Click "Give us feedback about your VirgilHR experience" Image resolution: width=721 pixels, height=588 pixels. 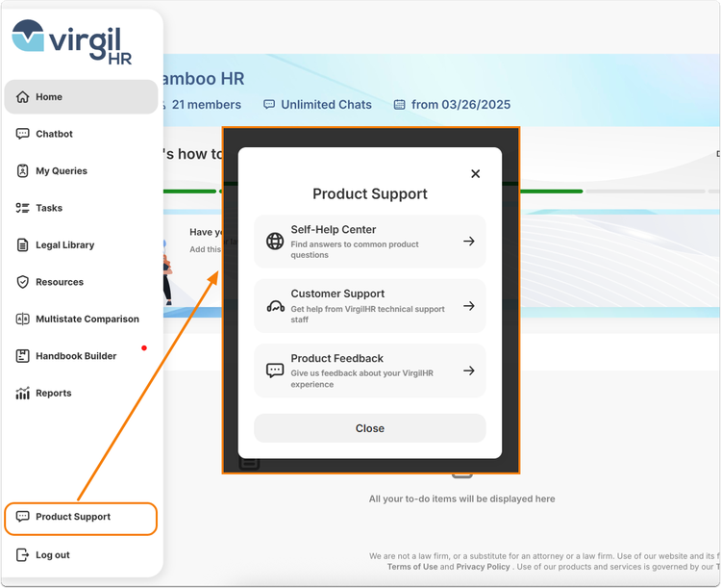(x=361, y=378)
